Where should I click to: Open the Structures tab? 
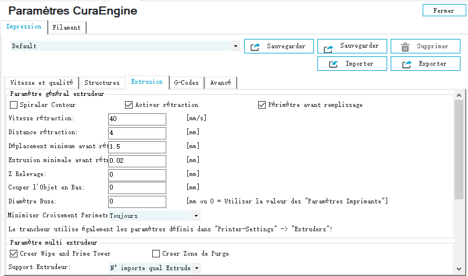click(x=102, y=83)
